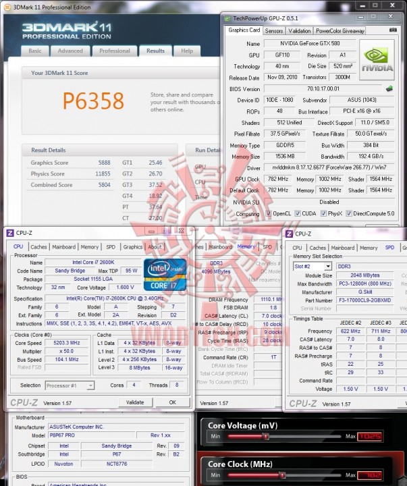The image size is (407, 486).
Task: Open the About tab in left CPU-Z window
Action: tap(155, 247)
